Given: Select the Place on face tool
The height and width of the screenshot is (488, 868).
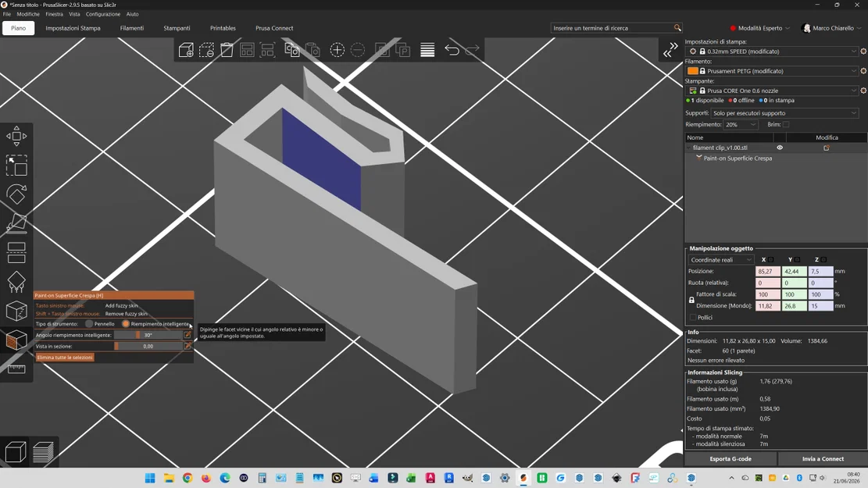Looking at the screenshot, I should tap(16, 223).
